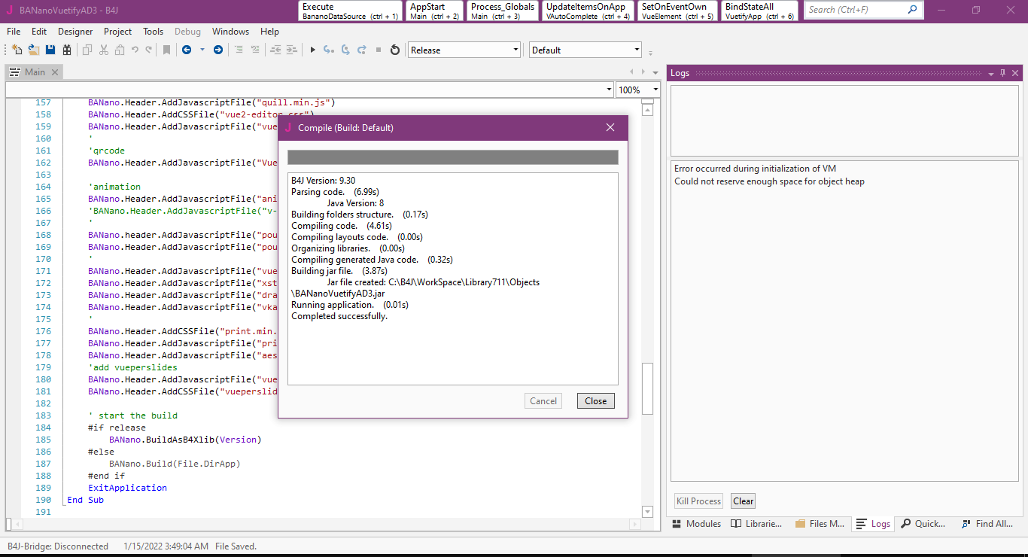Image resolution: width=1028 pixels, height=557 pixels.
Task: Click the compile progress bar
Action: 452,157
